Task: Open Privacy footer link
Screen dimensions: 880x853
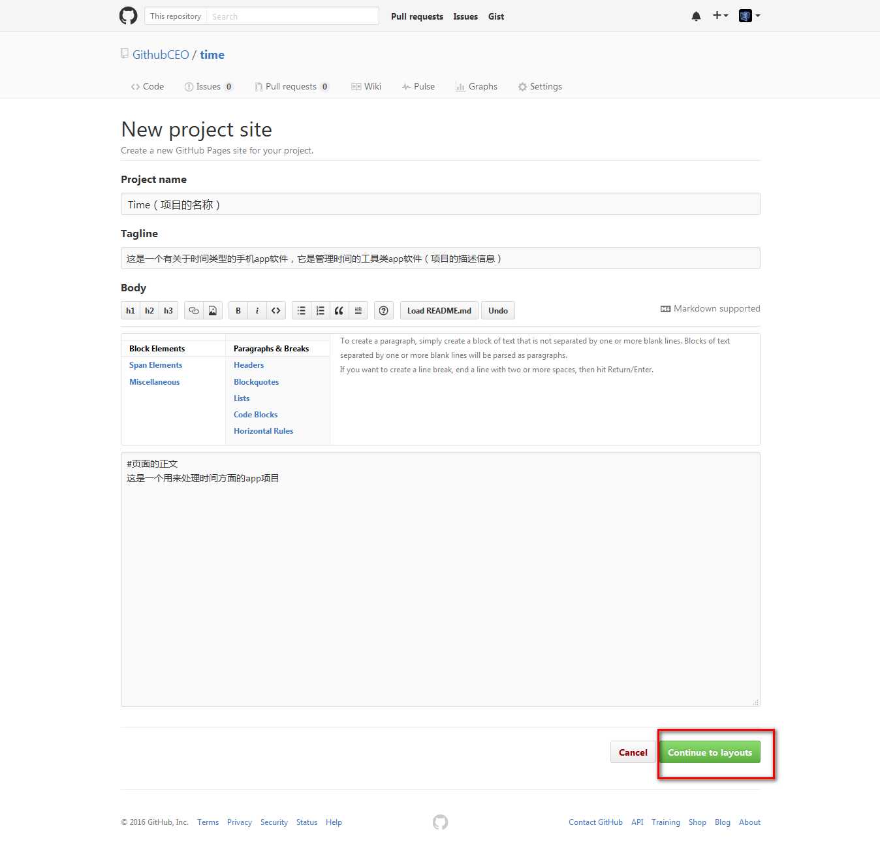Action: pos(240,822)
